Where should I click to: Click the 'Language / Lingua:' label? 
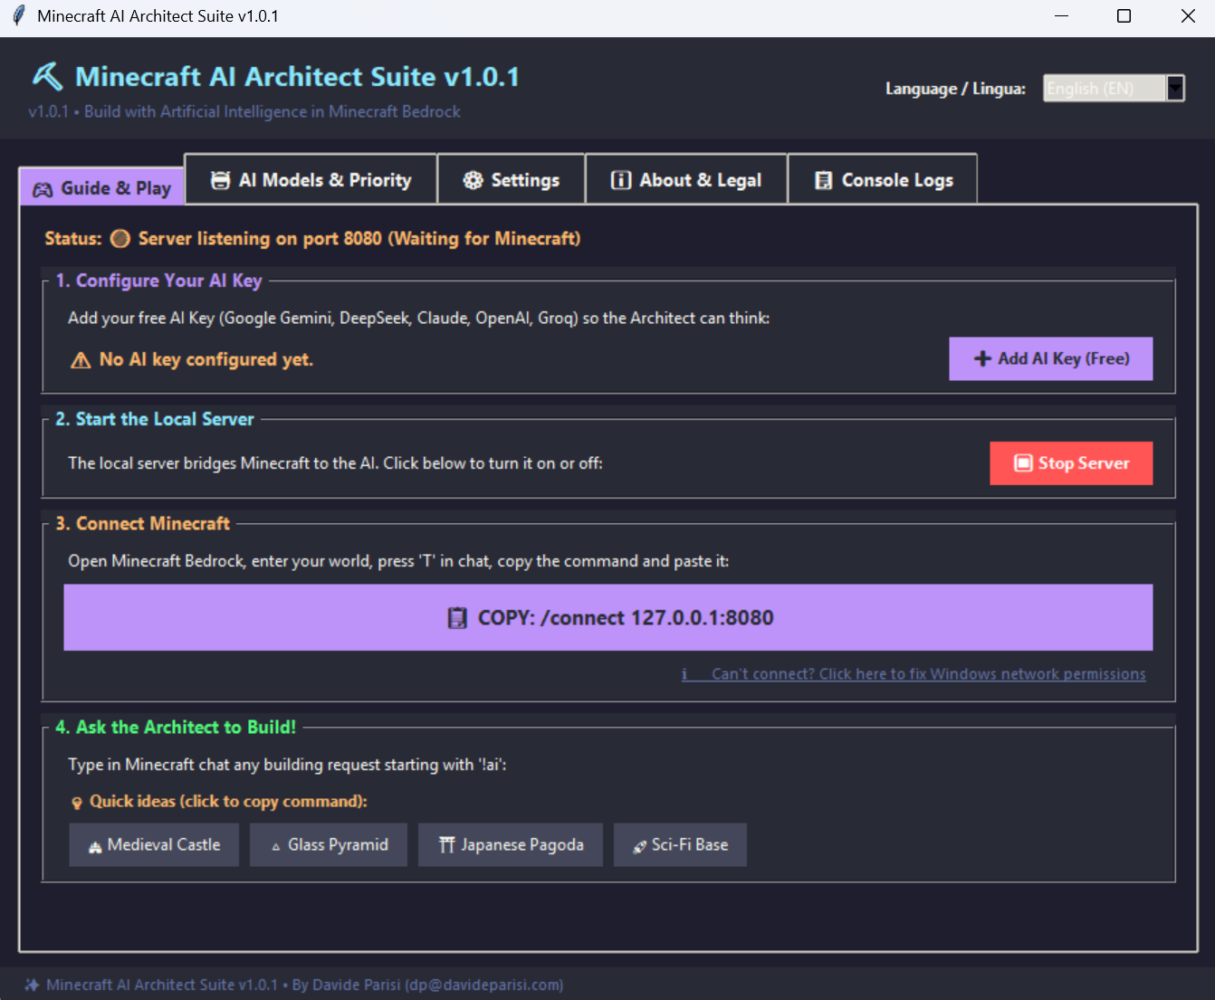[956, 89]
